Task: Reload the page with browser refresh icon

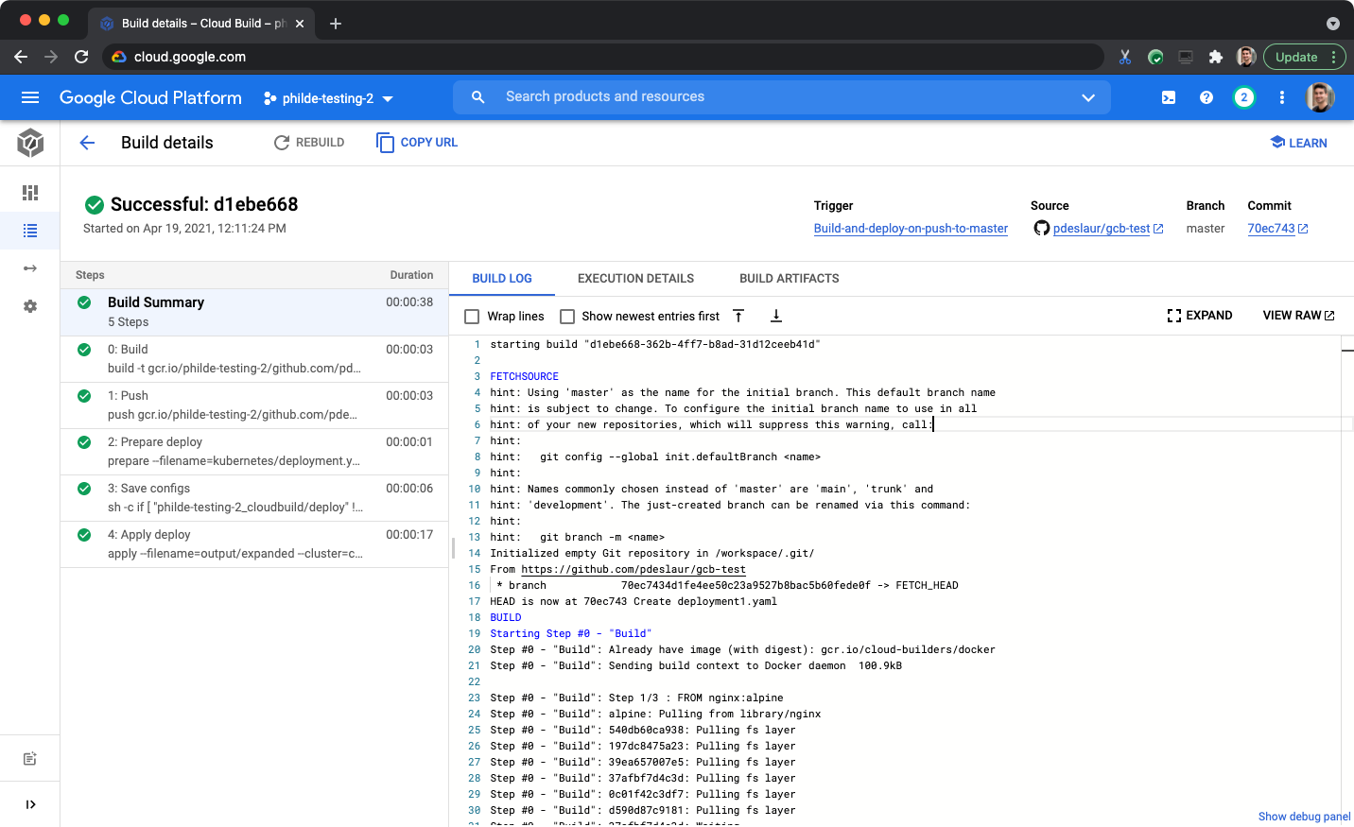Action: (x=81, y=57)
